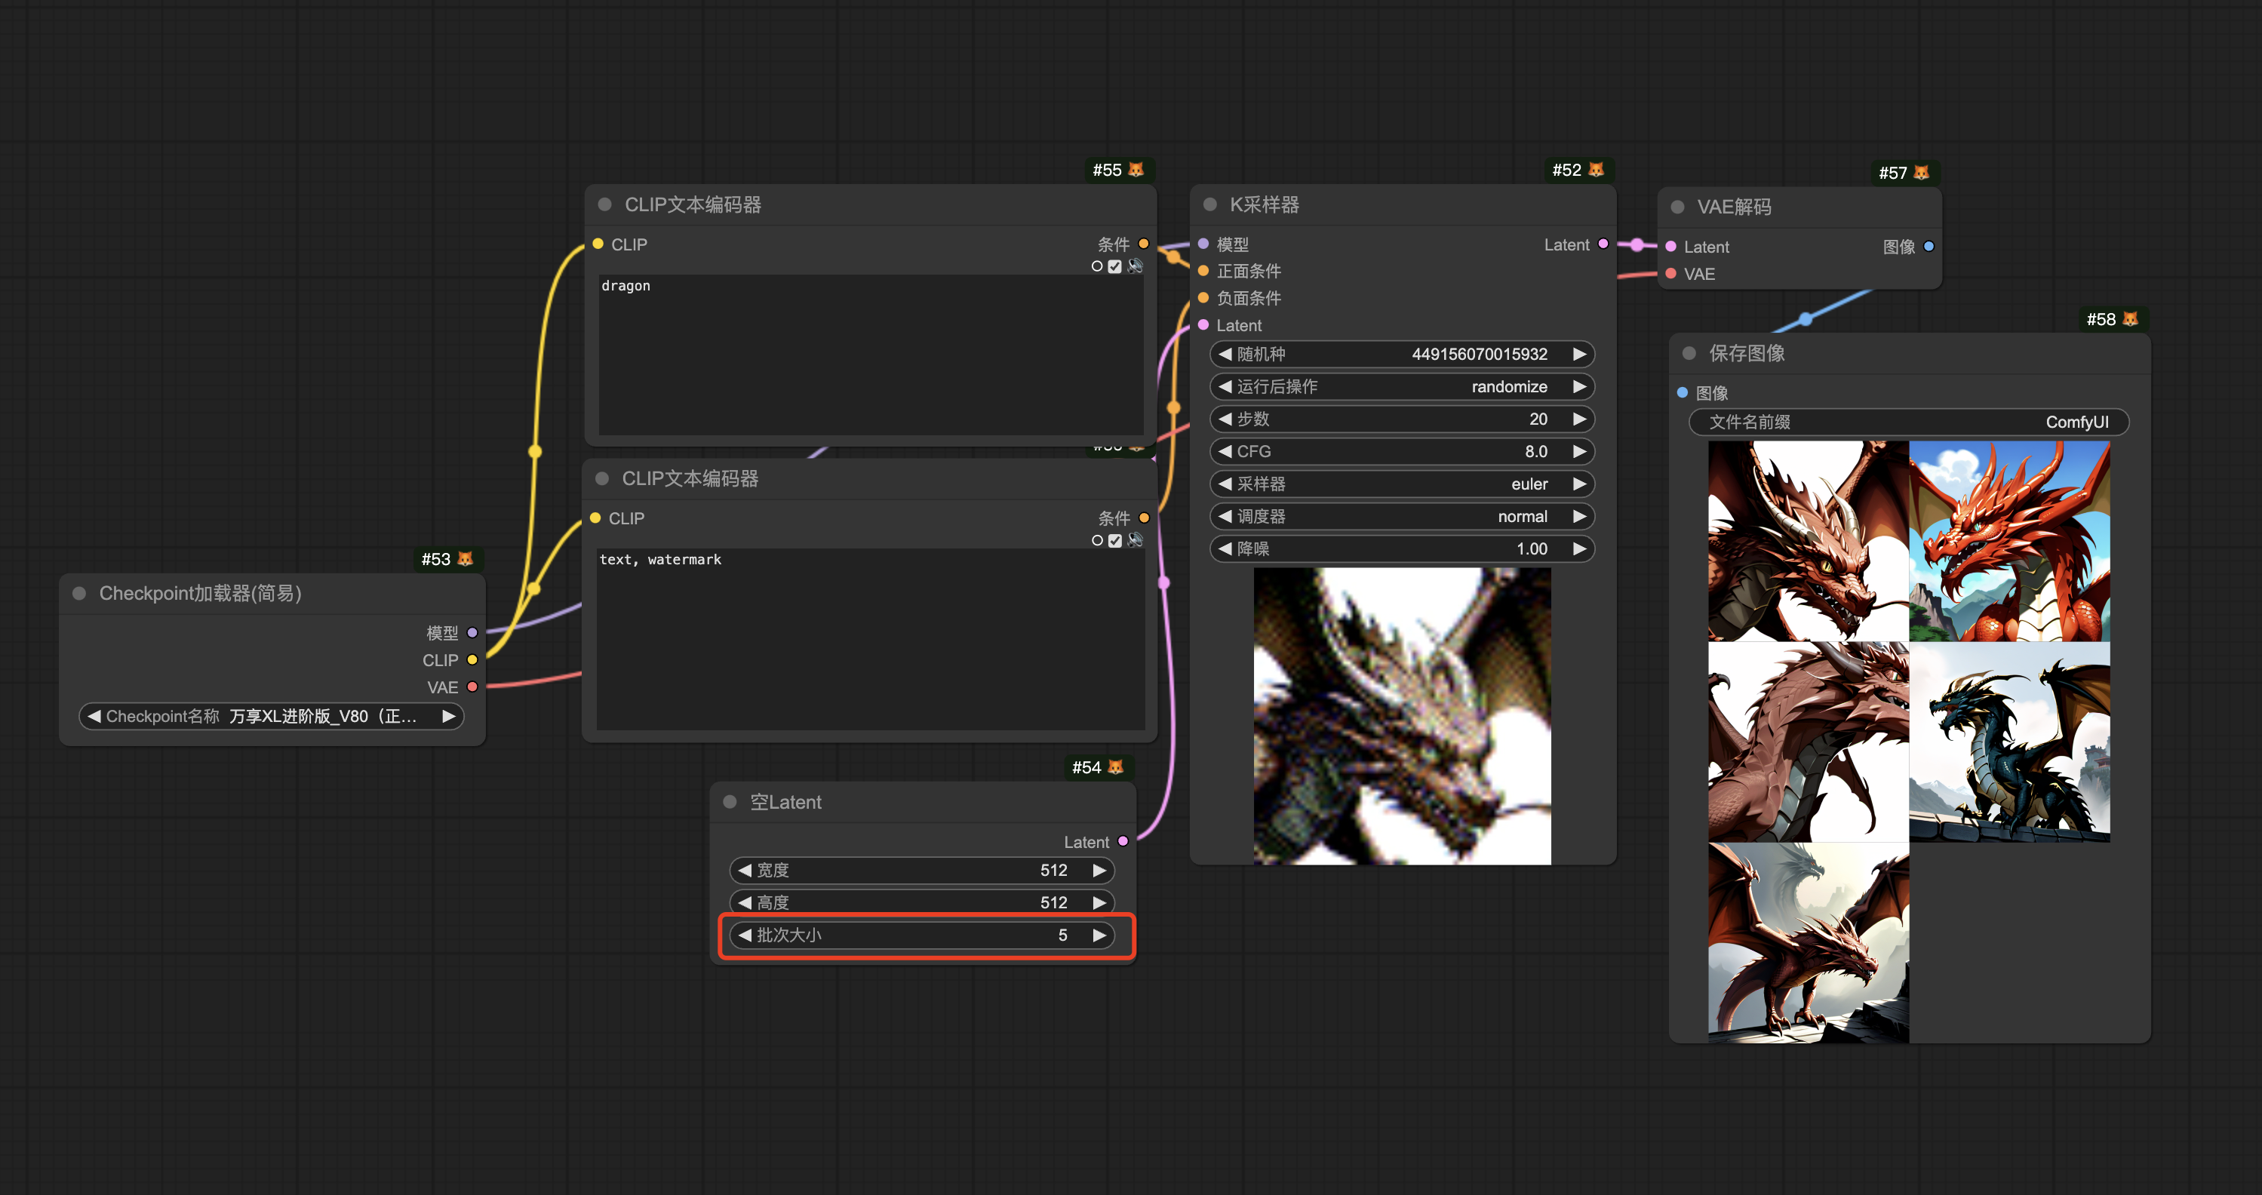Click the speaker icon in the text, watermark node
Image resolution: width=2262 pixels, height=1195 pixels.
(x=1136, y=540)
